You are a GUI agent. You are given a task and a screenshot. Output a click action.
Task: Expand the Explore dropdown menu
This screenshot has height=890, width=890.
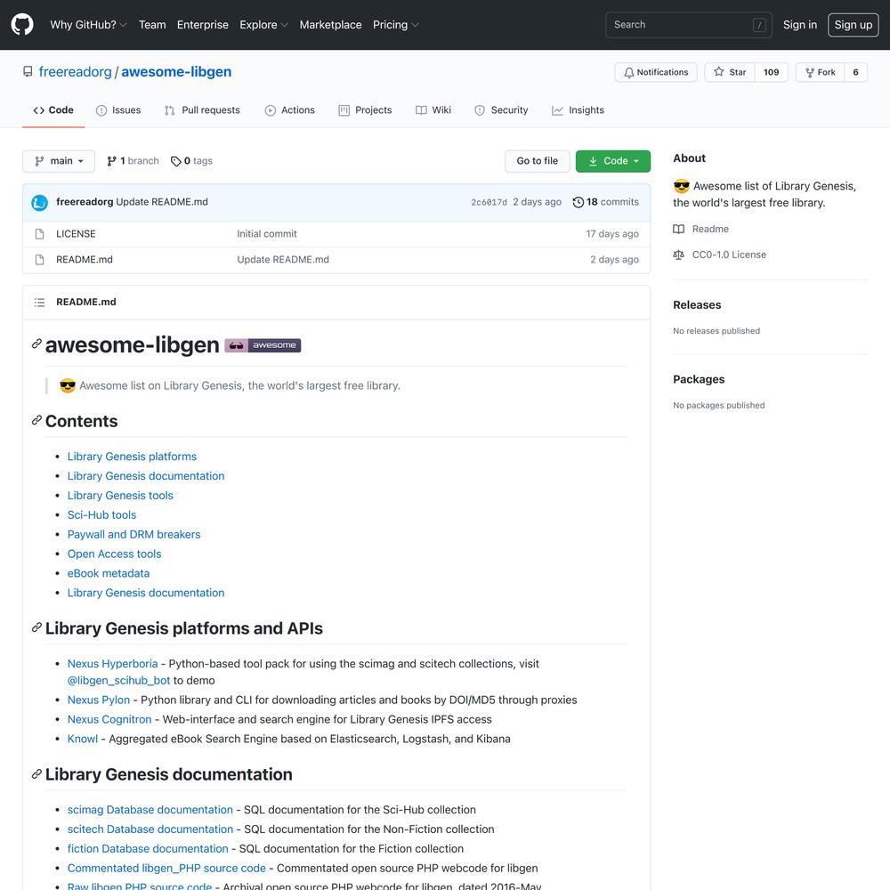click(x=264, y=25)
